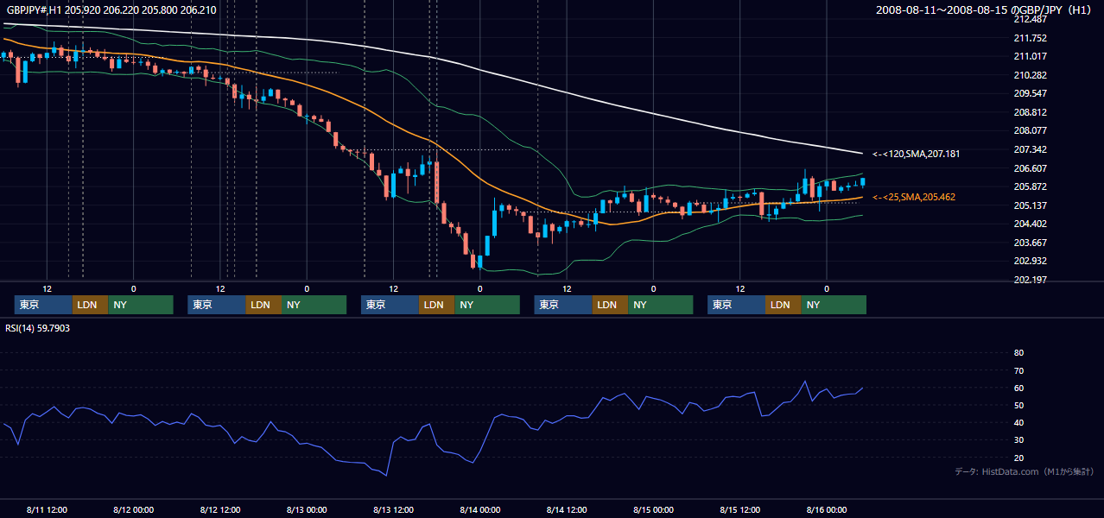This screenshot has height=518, width=1104.
Task: Select the 8/13 12:00 time axis label
Action: coord(393,510)
